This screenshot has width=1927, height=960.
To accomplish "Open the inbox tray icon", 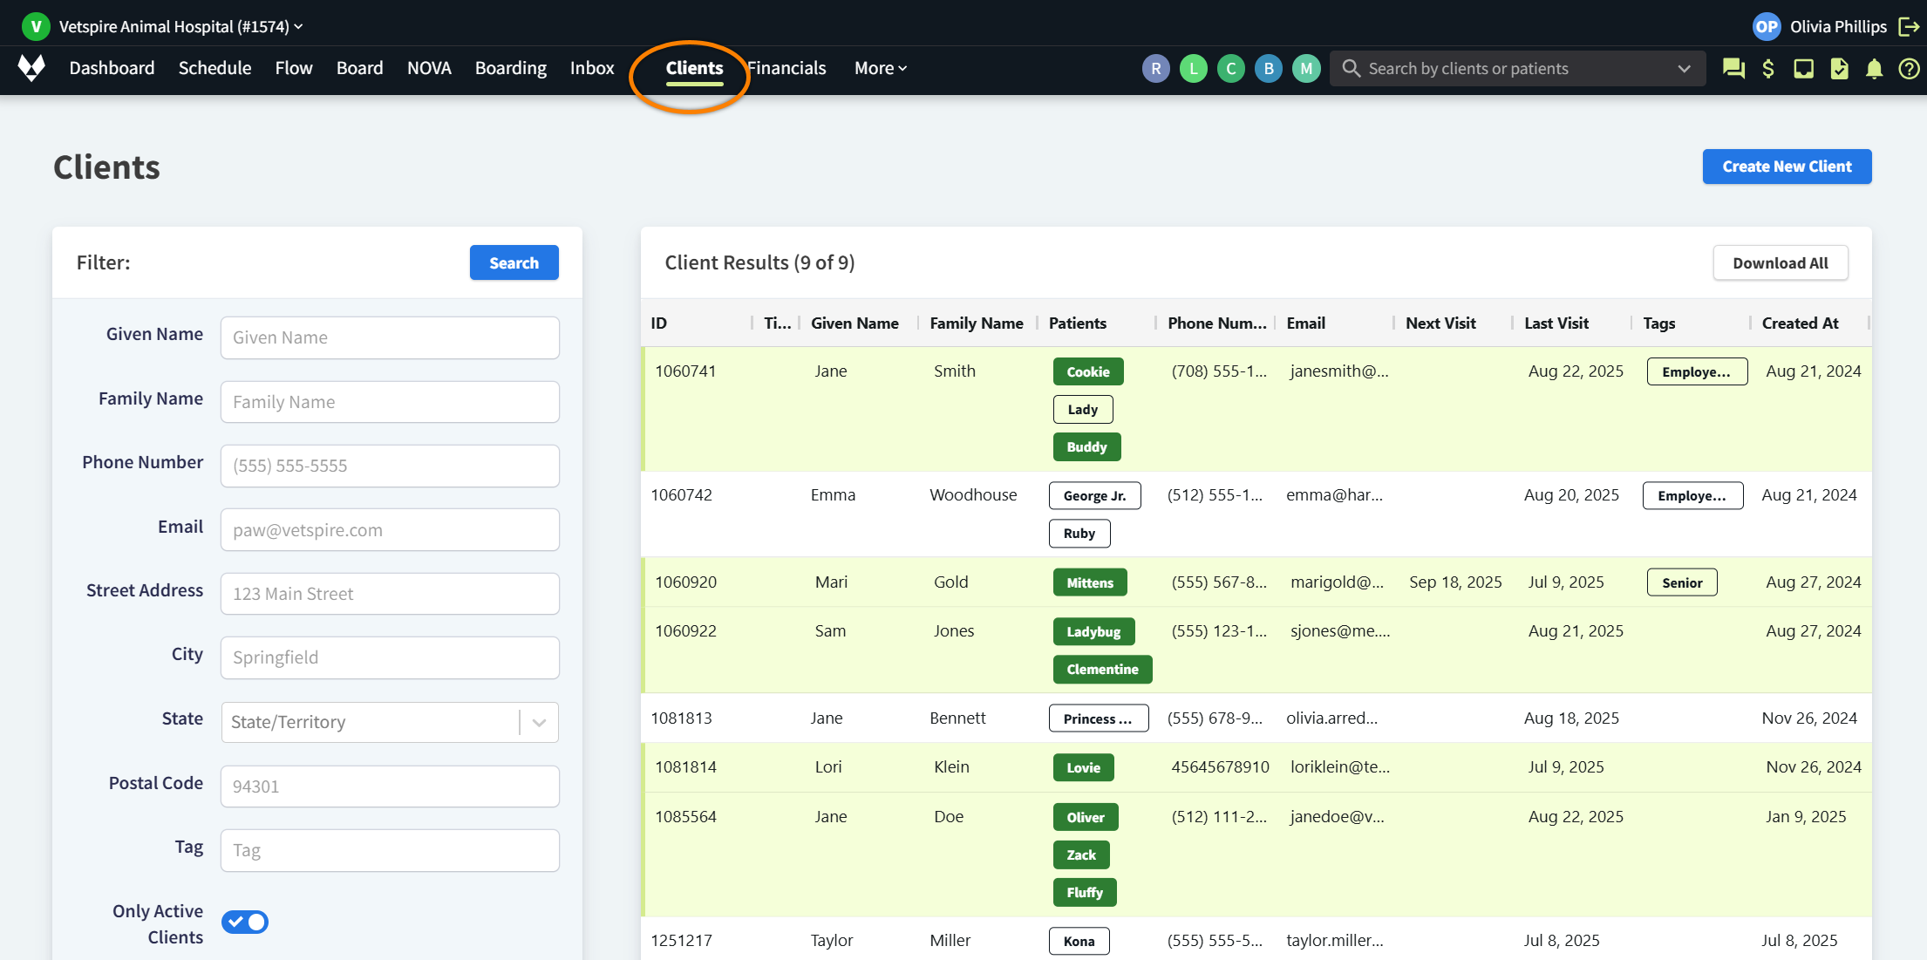I will click(x=1803, y=68).
